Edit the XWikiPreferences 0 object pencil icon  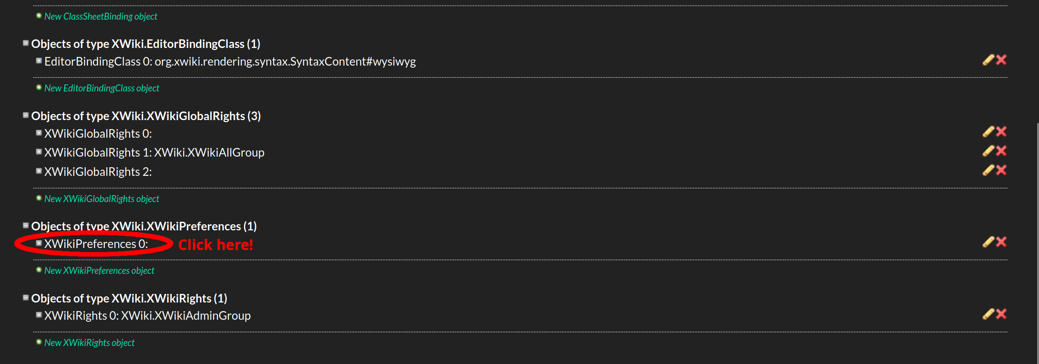[988, 242]
